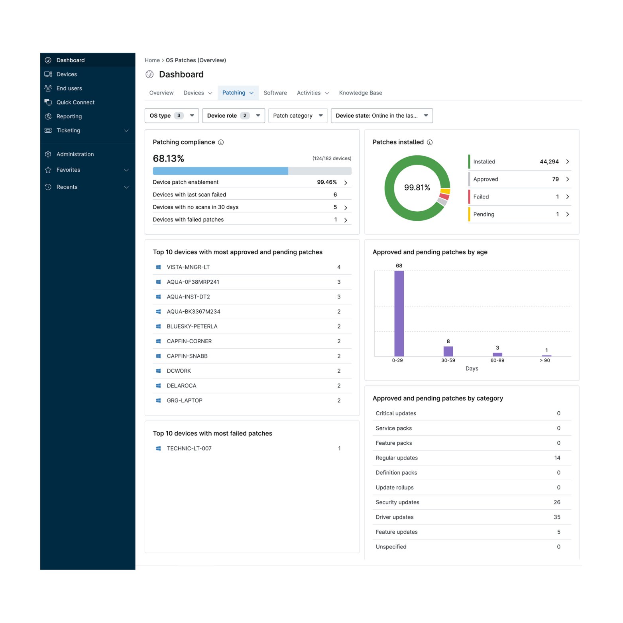Click the 0-29 days bar in the chart

point(399,313)
